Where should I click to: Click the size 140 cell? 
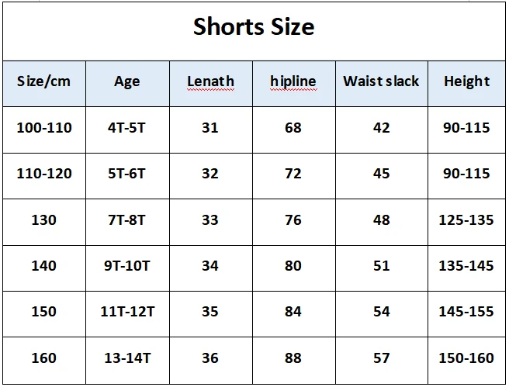pyautogui.click(x=44, y=266)
